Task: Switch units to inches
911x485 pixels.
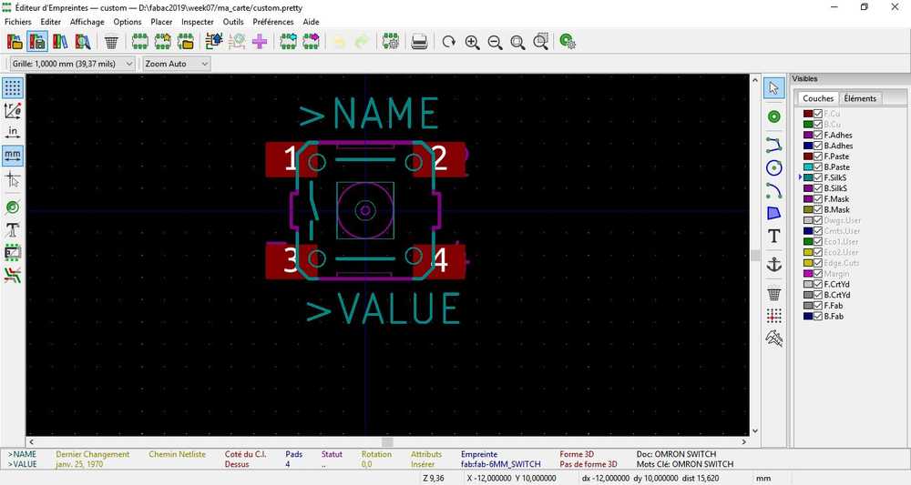Action: click(13, 133)
